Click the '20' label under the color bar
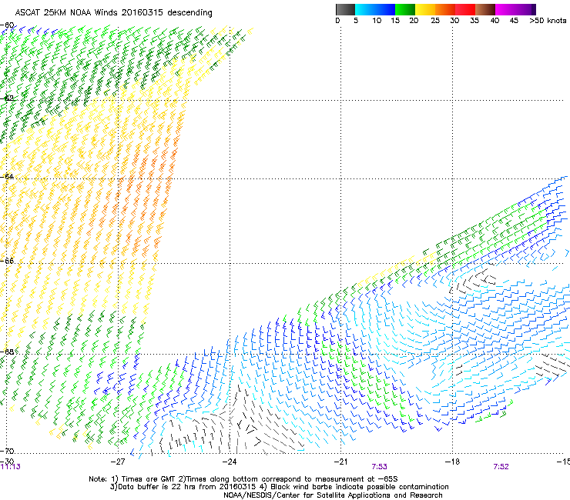Viewport: 570px width, 500px height. point(414,21)
